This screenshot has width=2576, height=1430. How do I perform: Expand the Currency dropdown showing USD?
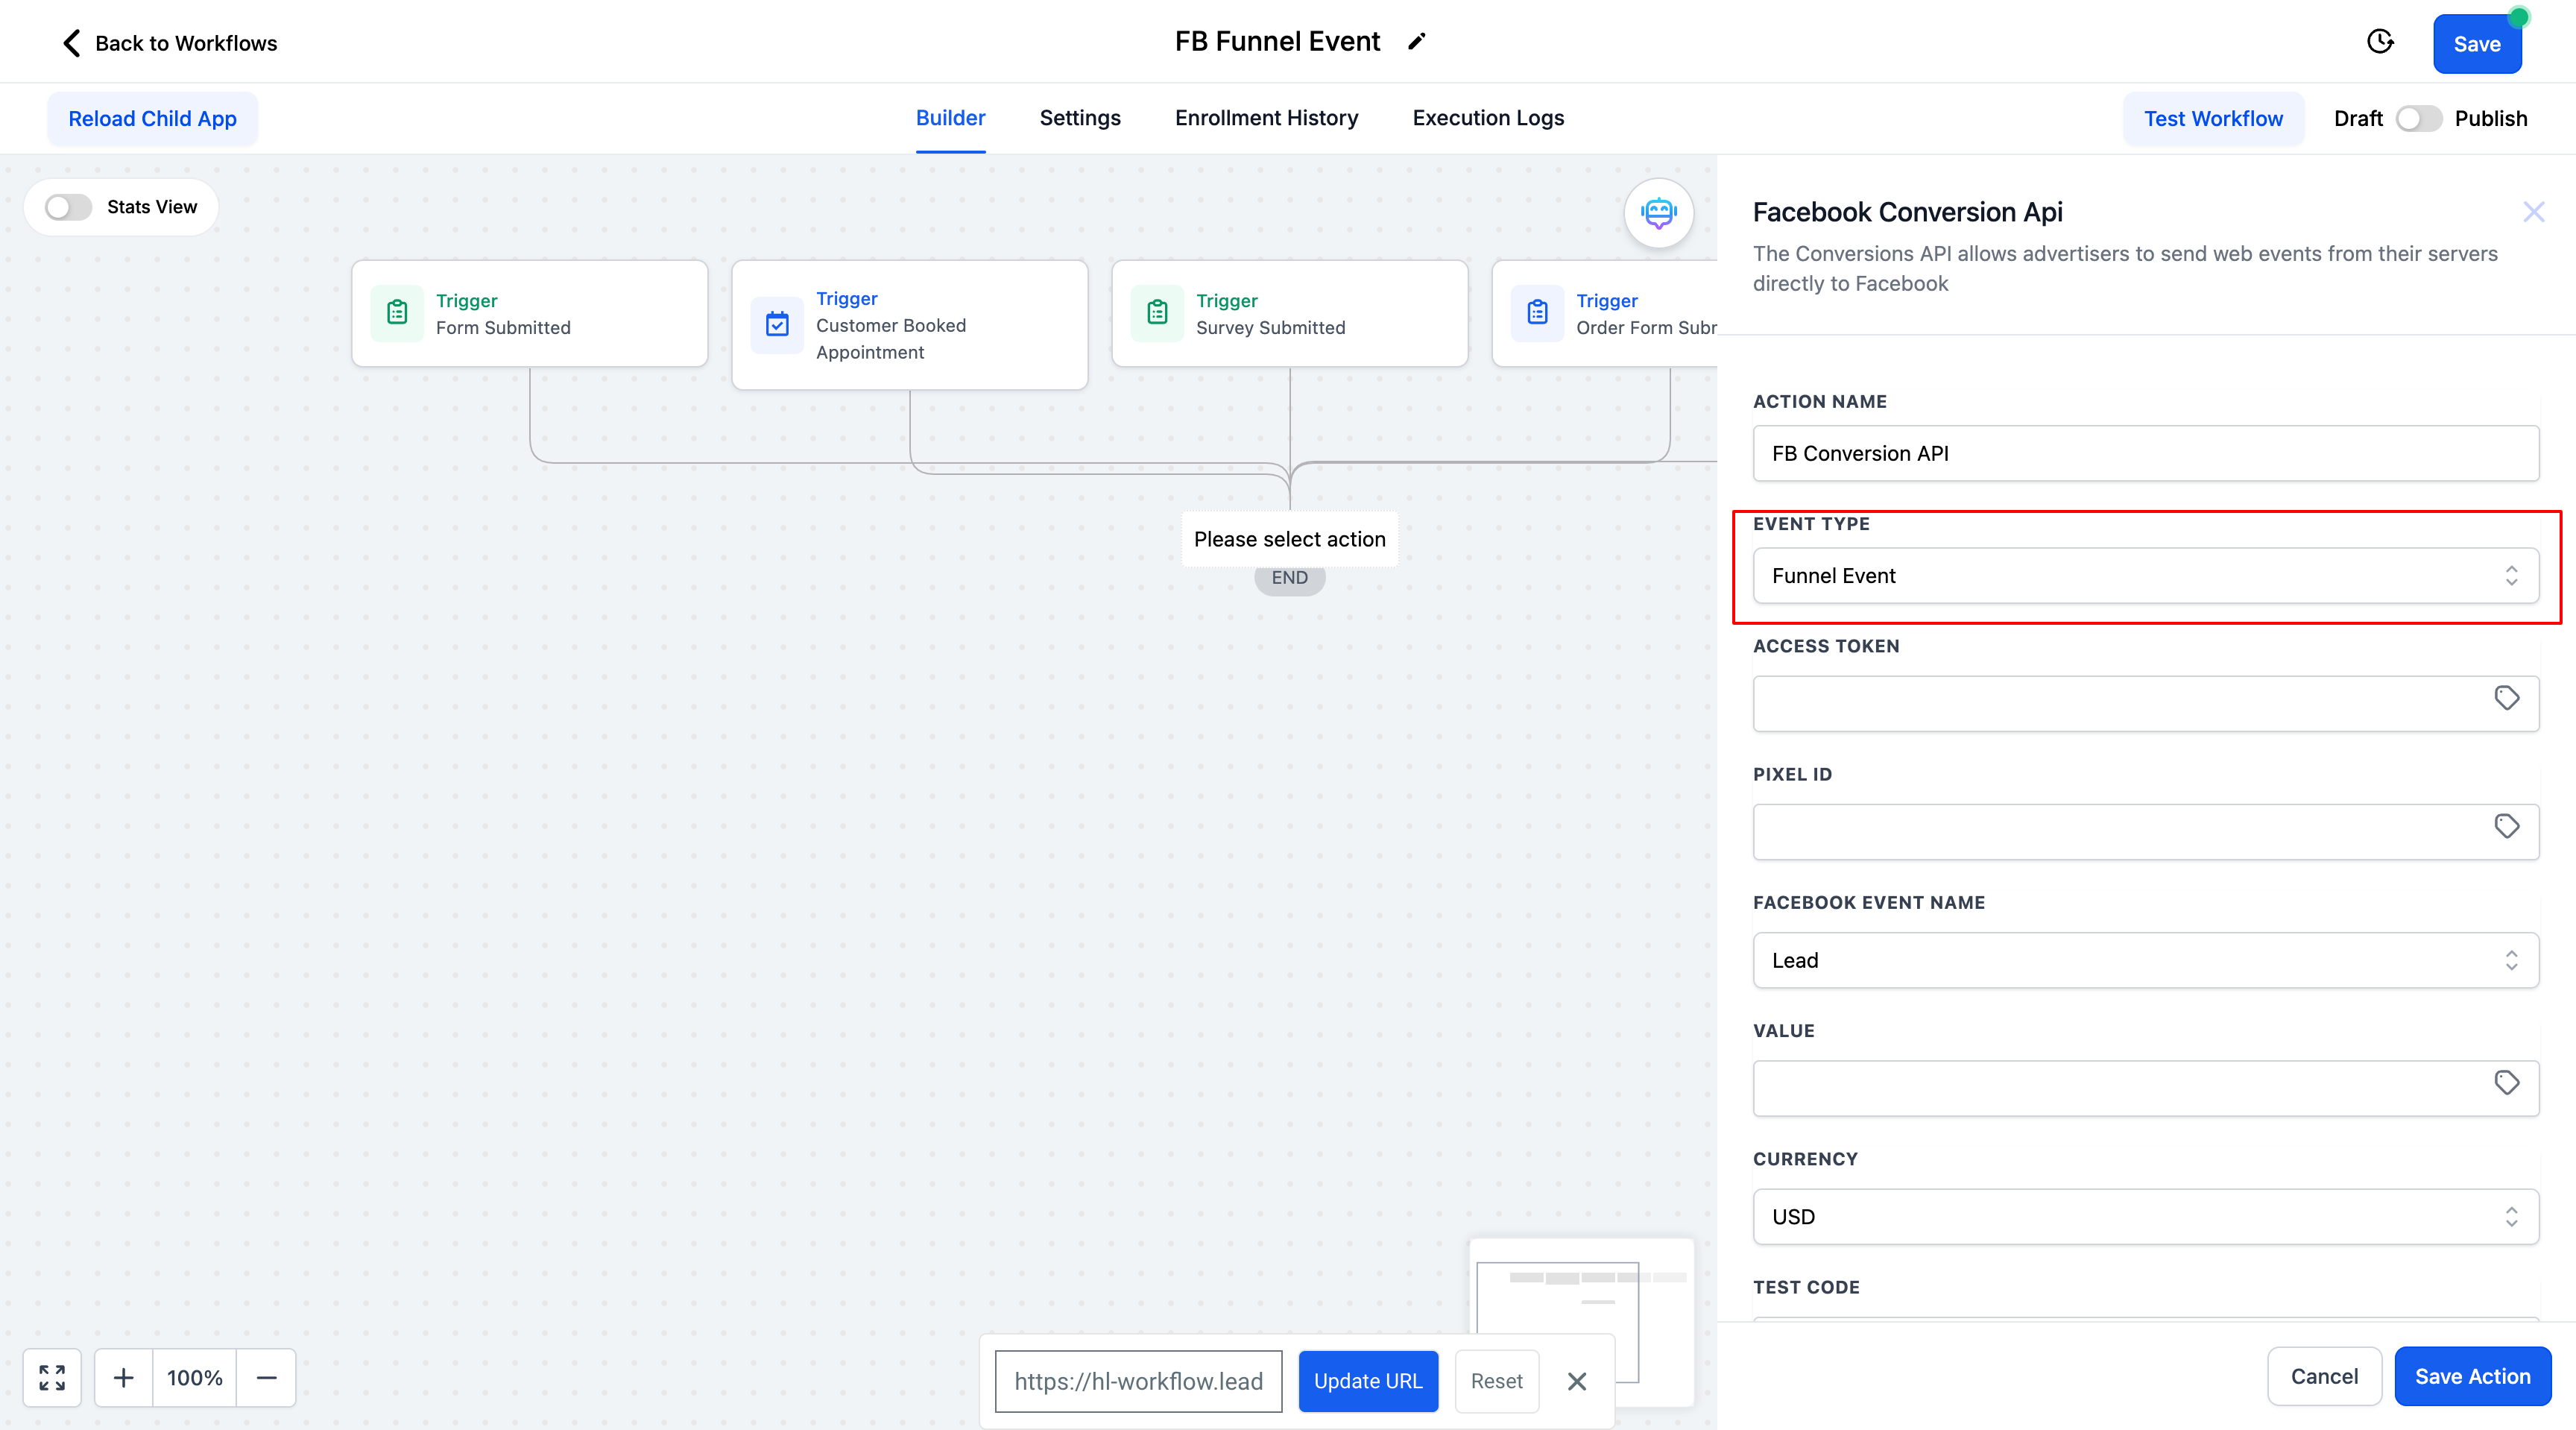pyautogui.click(x=2145, y=1217)
